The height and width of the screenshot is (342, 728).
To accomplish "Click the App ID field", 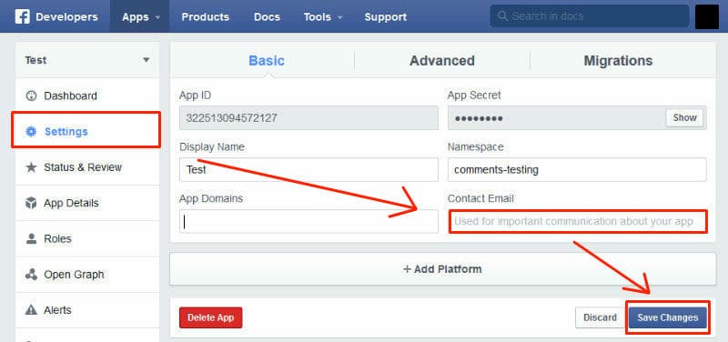I will (x=308, y=118).
